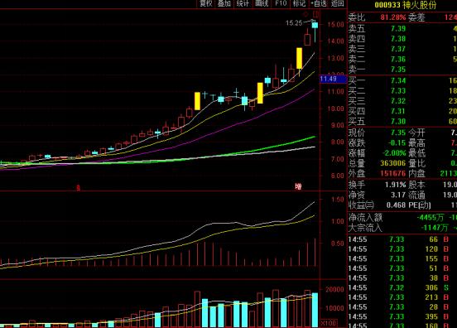Select the 14:55 trade row with volume 155
457x328 pixels.
402,258
